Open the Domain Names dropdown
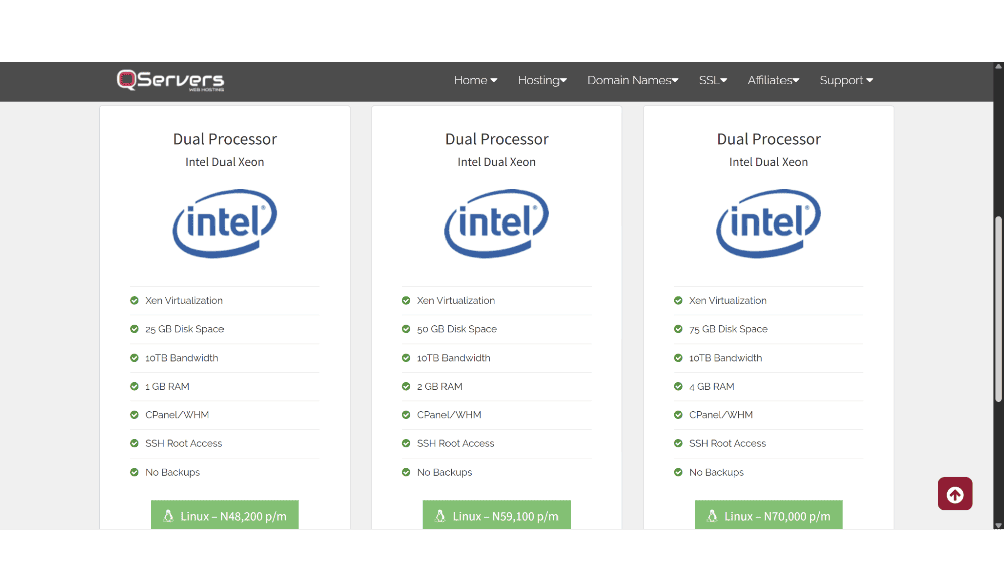1004x565 pixels. click(633, 80)
